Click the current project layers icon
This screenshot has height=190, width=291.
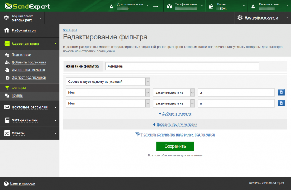(x=6, y=18)
